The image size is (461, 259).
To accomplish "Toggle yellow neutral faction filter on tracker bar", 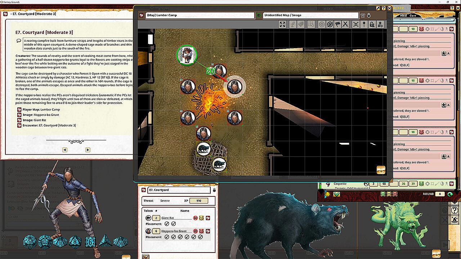I will (389, 194).
